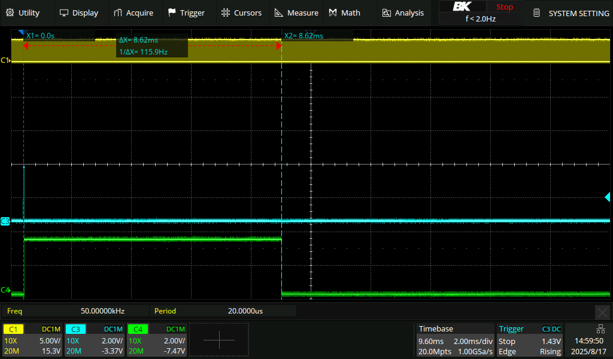Click the 20.0Mpts memory depth value
This screenshot has width=613, height=359.
[x=435, y=352]
